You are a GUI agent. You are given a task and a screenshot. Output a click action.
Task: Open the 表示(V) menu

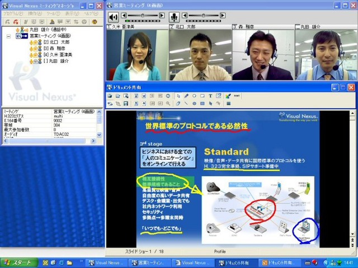pos(72,13)
